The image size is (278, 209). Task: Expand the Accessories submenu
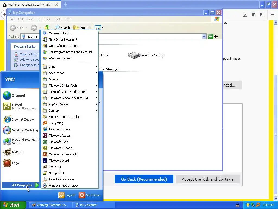point(69,73)
